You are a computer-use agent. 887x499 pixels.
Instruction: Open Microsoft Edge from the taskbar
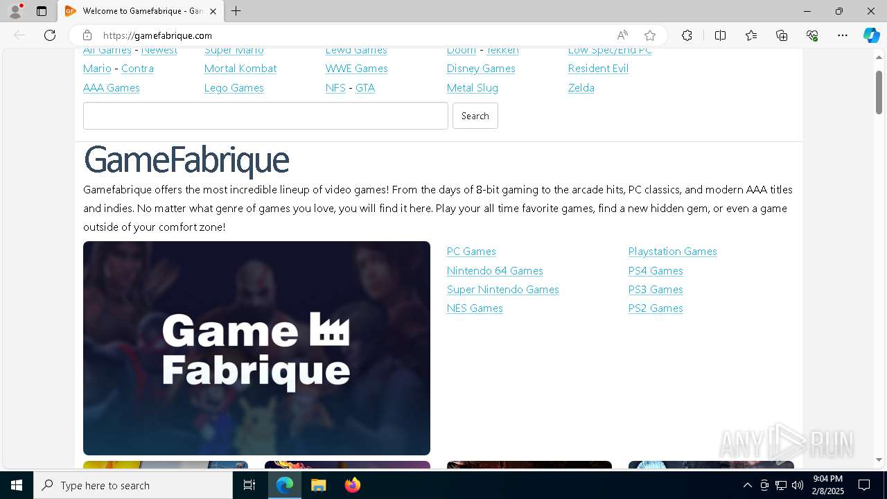coord(285,485)
